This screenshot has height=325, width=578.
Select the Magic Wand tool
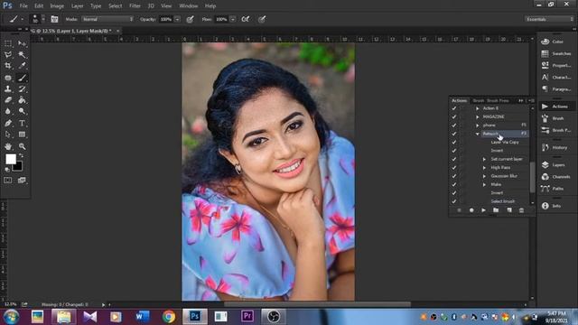(x=22, y=54)
